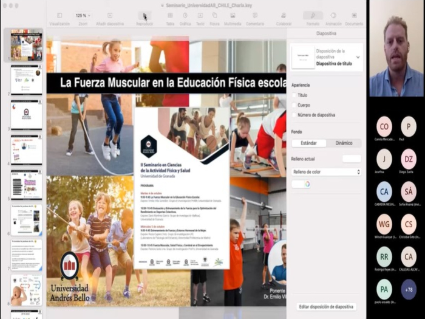Select the Estándar background tab

tap(308, 143)
